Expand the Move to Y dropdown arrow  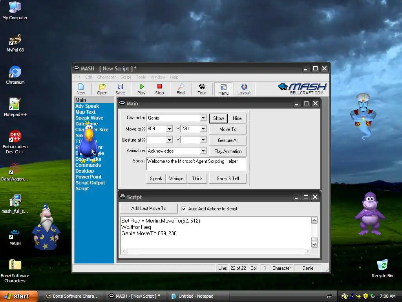tap(203, 129)
